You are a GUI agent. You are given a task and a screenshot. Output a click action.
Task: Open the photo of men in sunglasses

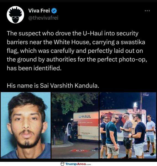pyautogui.click(x=128, y=125)
